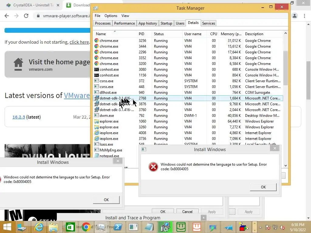Open the Windows Start button
Viewport: 311px width, 233px height.
coord(7,227)
